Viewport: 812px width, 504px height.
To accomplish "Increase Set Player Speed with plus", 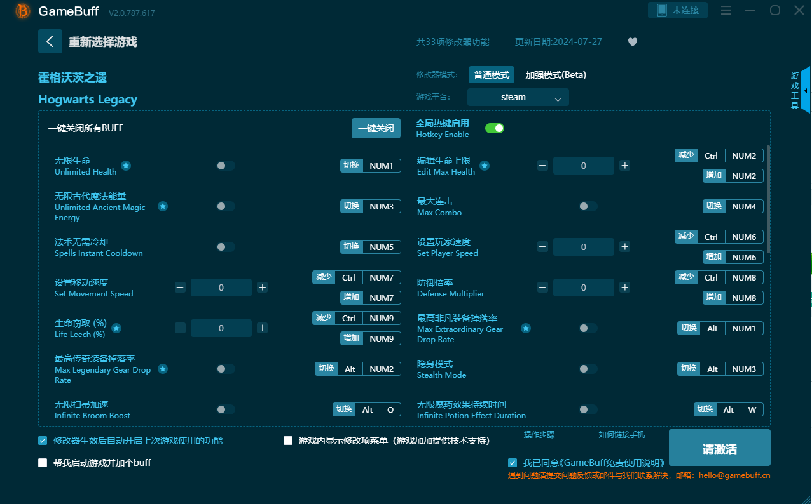I will 625,247.
